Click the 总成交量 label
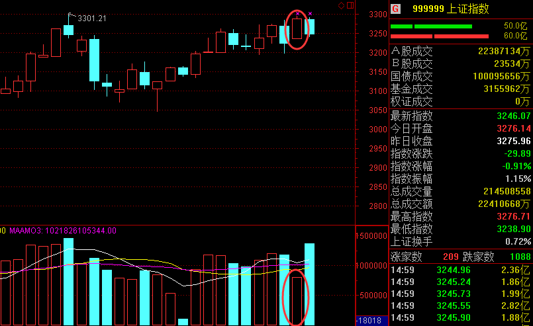Viewport: 533px width, 326px height. pos(411,192)
